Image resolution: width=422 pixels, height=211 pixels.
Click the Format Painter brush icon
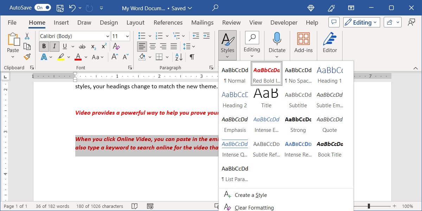click(27, 57)
